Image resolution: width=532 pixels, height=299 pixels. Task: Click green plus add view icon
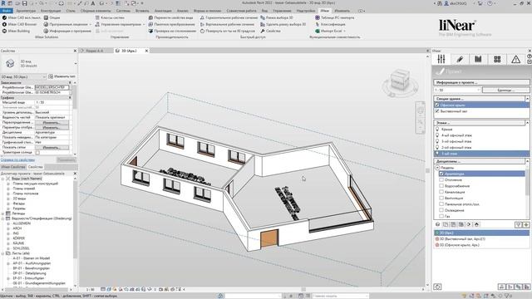pos(526,224)
